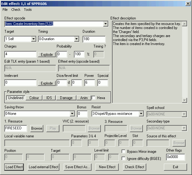This screenshot has height=175, width=192.
Task: Click Explode button next to Charges
Action: pos(47,55)
